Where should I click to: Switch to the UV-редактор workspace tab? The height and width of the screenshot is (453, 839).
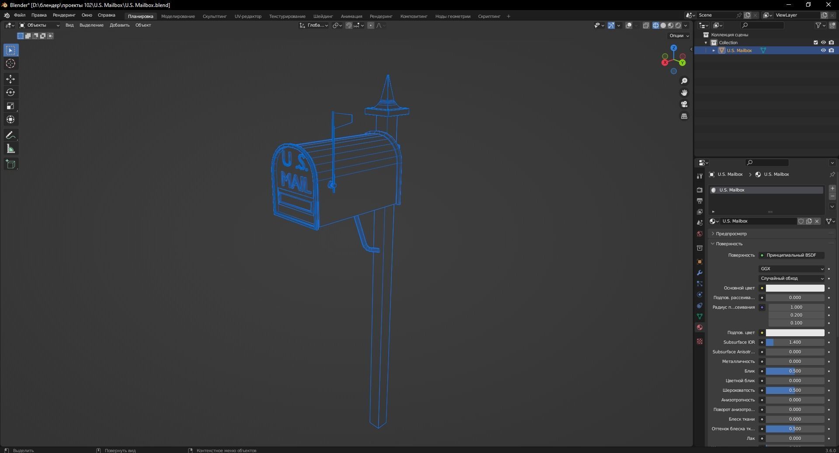pos(248,16)
